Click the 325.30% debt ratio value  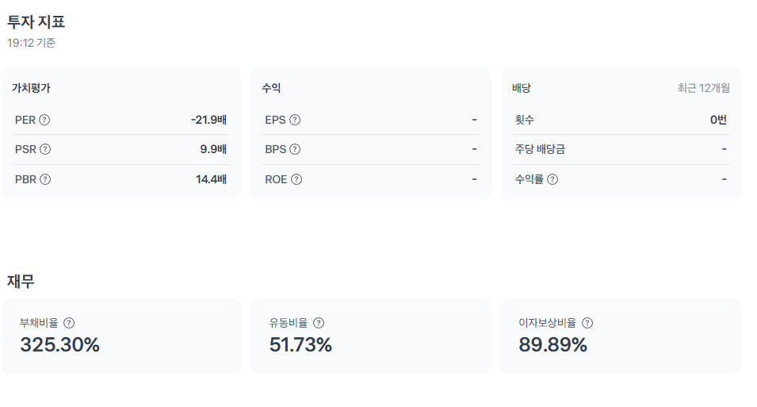[59, 345]
